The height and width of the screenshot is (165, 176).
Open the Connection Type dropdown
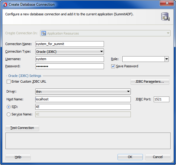70,52
